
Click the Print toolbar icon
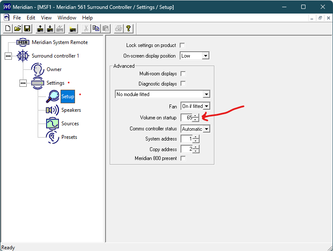119,28
